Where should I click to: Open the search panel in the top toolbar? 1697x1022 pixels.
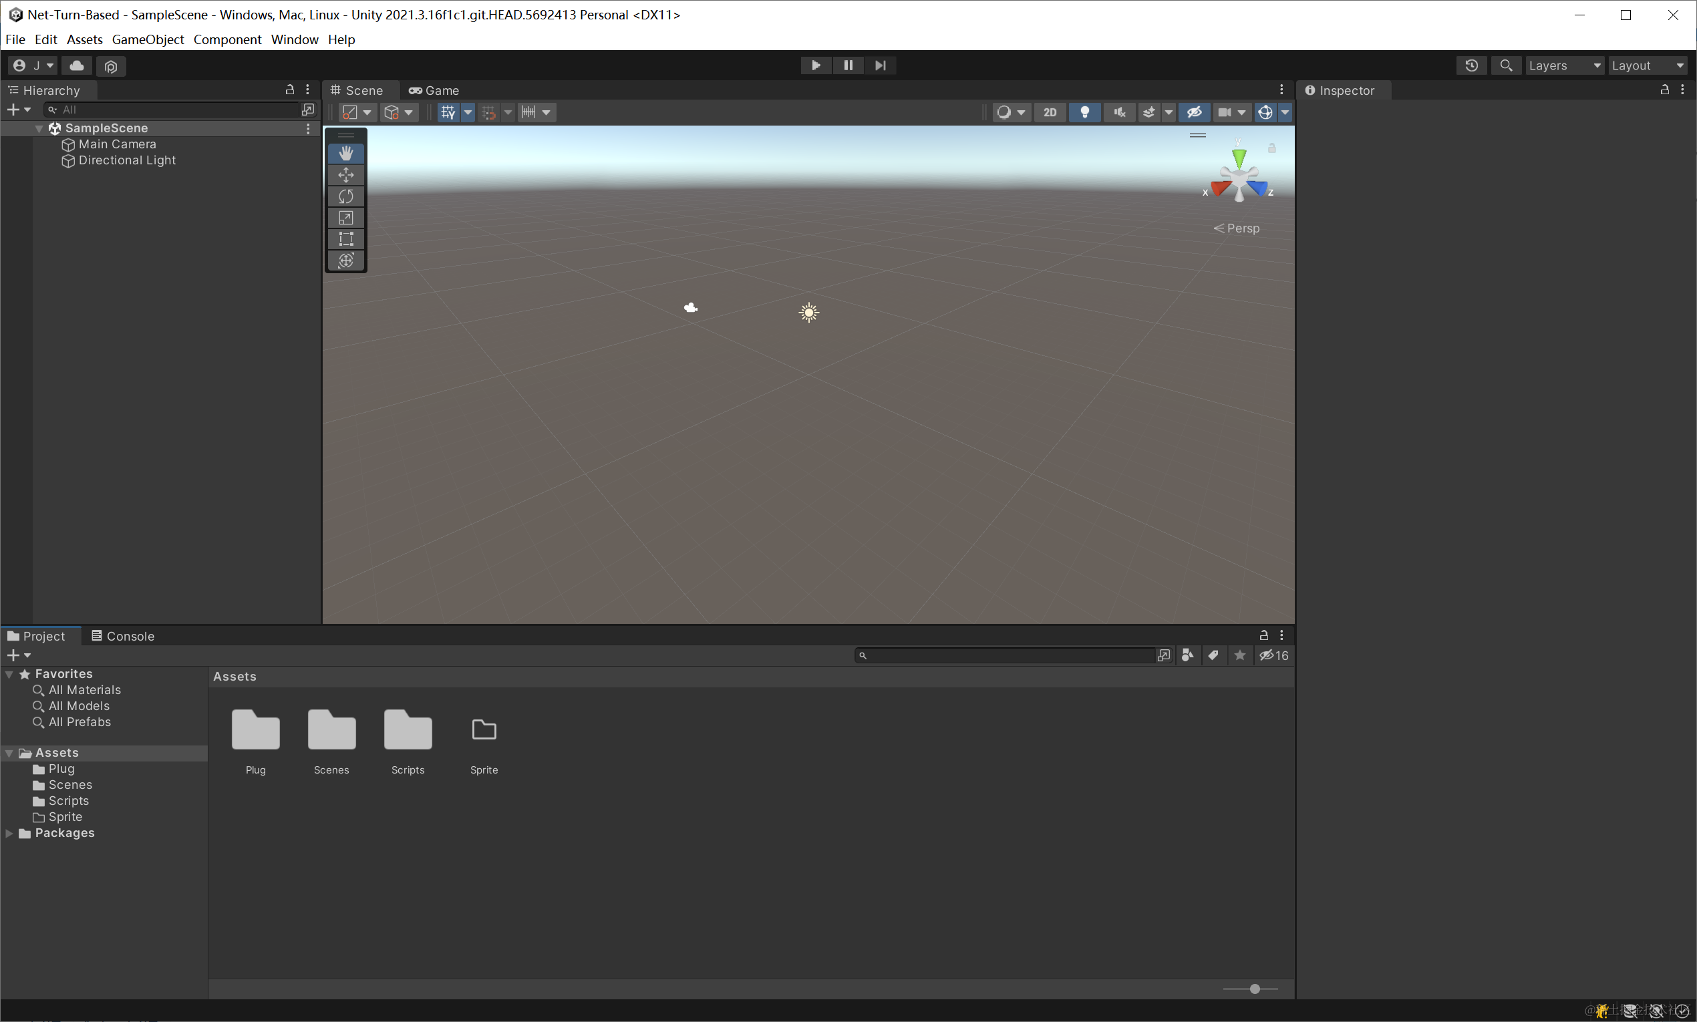coord(1507,65)
